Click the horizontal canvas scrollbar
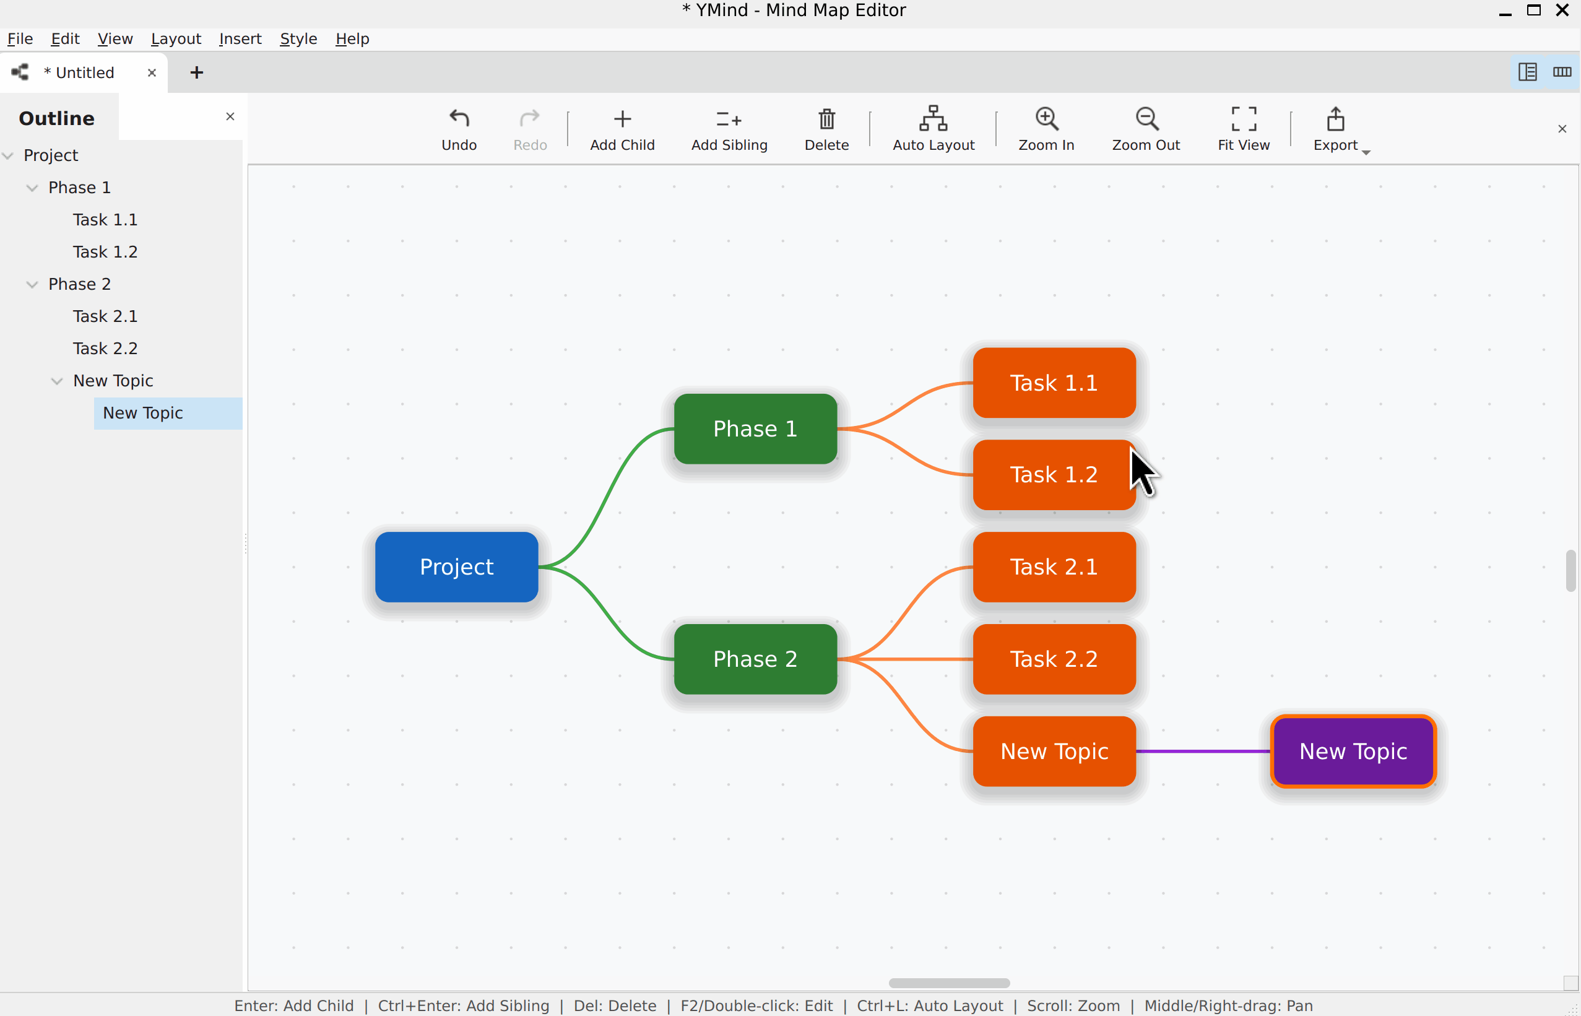This screenshot has height=1016, width=1581. (948, 983)
